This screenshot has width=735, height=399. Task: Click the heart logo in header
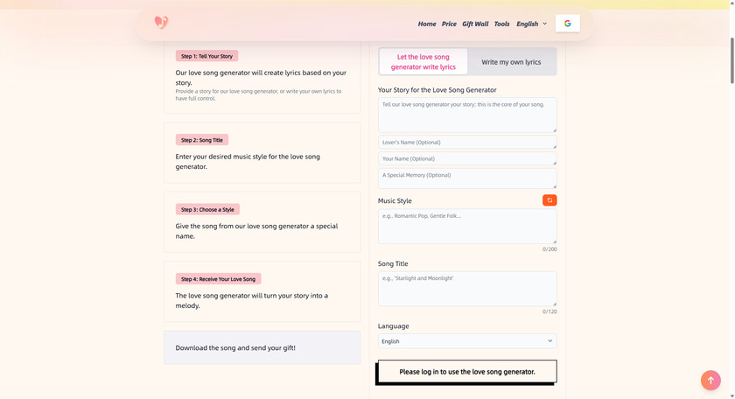click(x=161, y=22)
